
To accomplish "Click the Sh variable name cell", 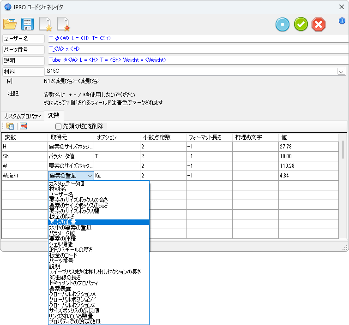I will (25, 156).
